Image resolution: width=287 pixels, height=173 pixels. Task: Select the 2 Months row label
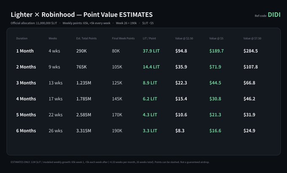[26, 67]
